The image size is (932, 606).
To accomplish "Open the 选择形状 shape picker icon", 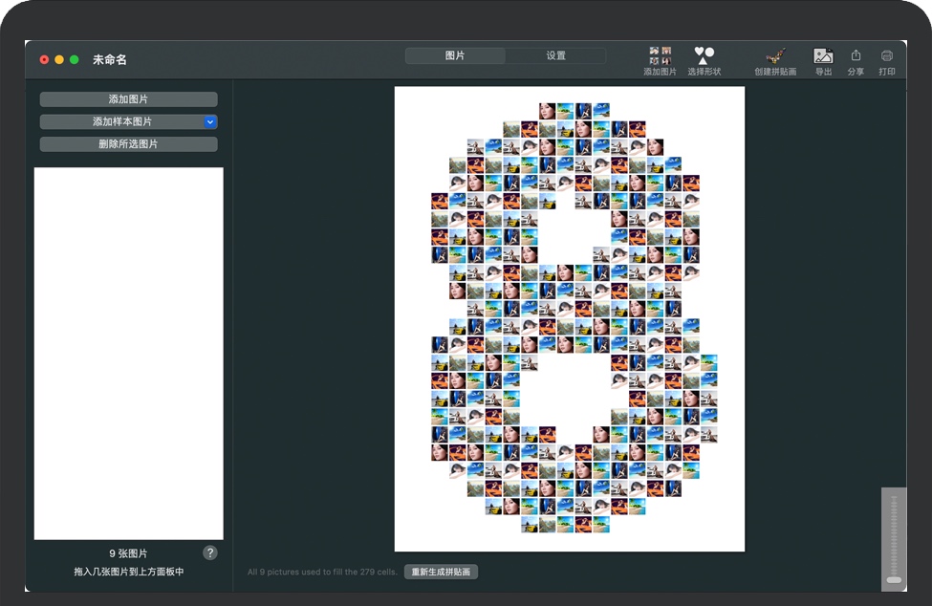I will point(704,55).
